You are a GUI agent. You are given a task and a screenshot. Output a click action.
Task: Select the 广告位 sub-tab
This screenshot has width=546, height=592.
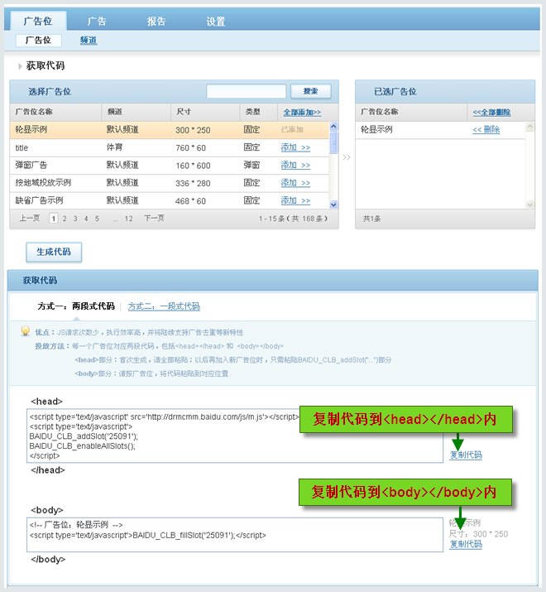pos(39,40)
